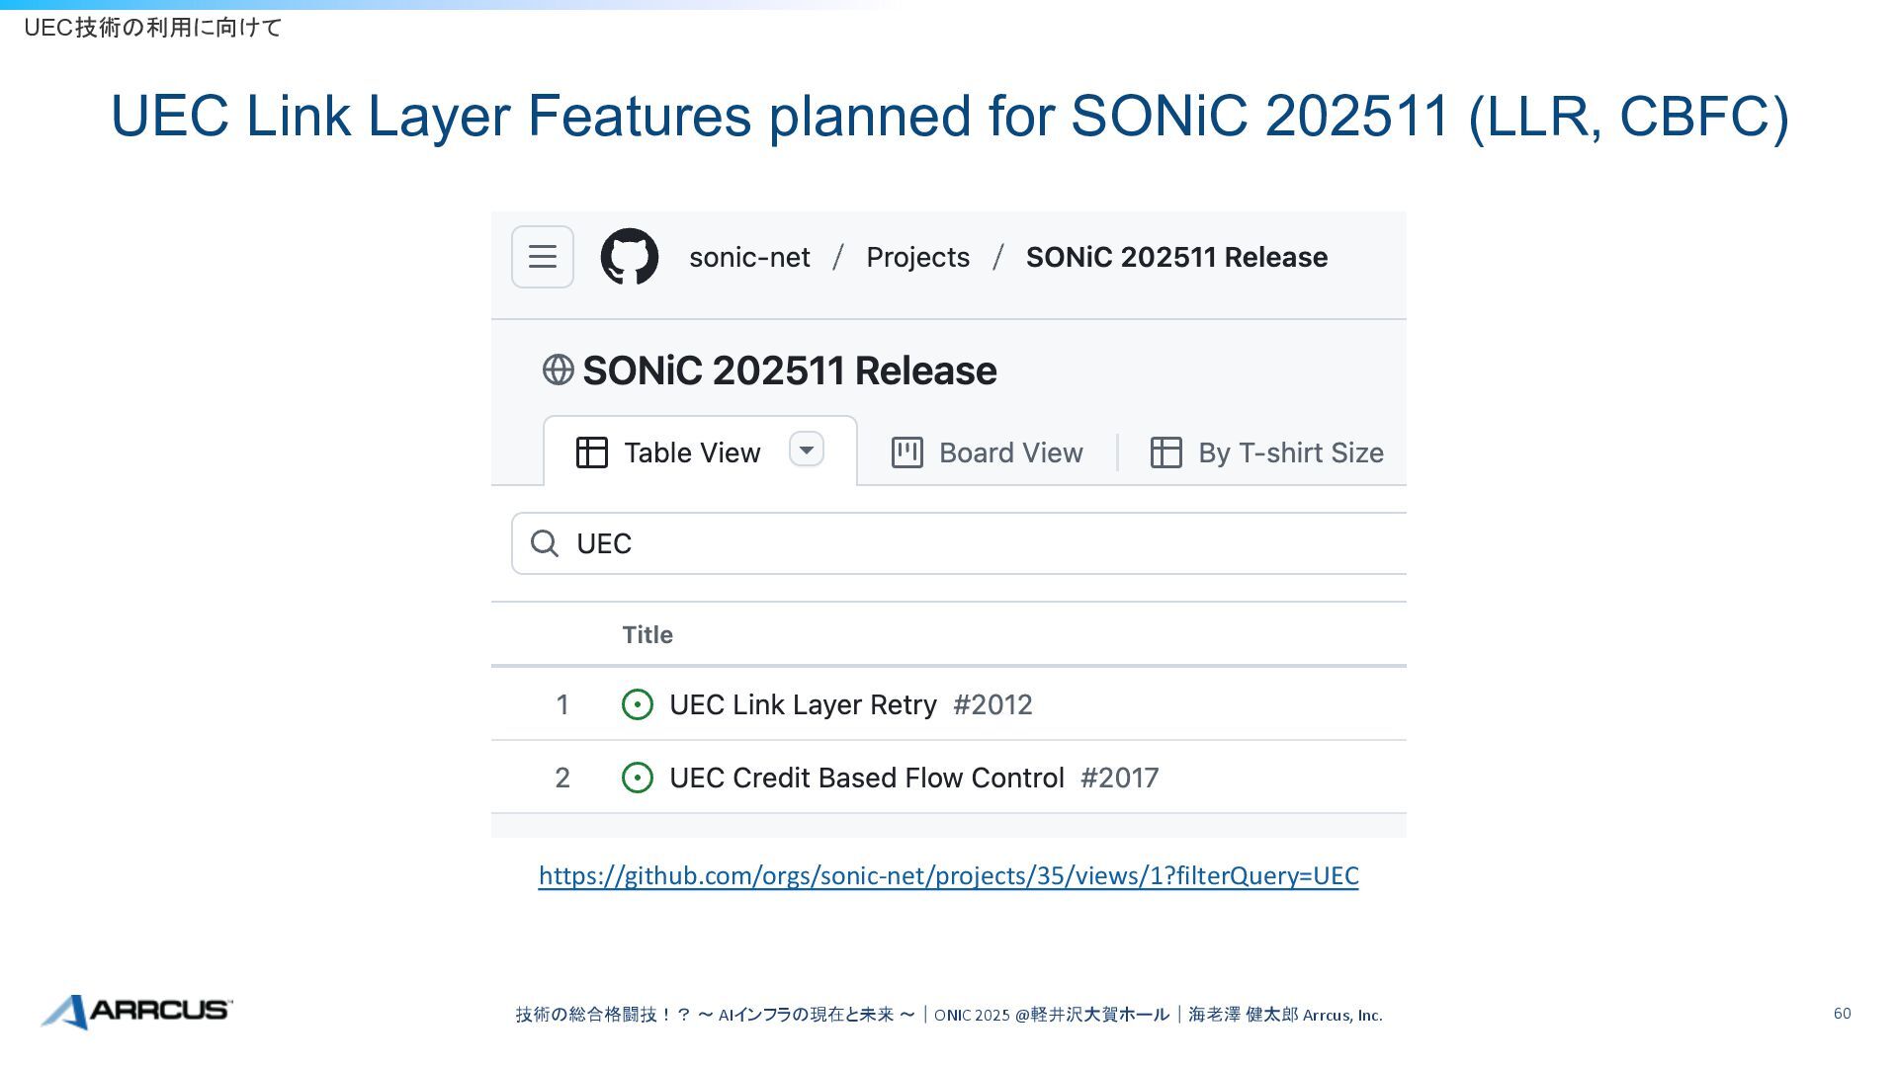
Task: Open the By T-shirt Size tab
Action: pos(1290,452)
